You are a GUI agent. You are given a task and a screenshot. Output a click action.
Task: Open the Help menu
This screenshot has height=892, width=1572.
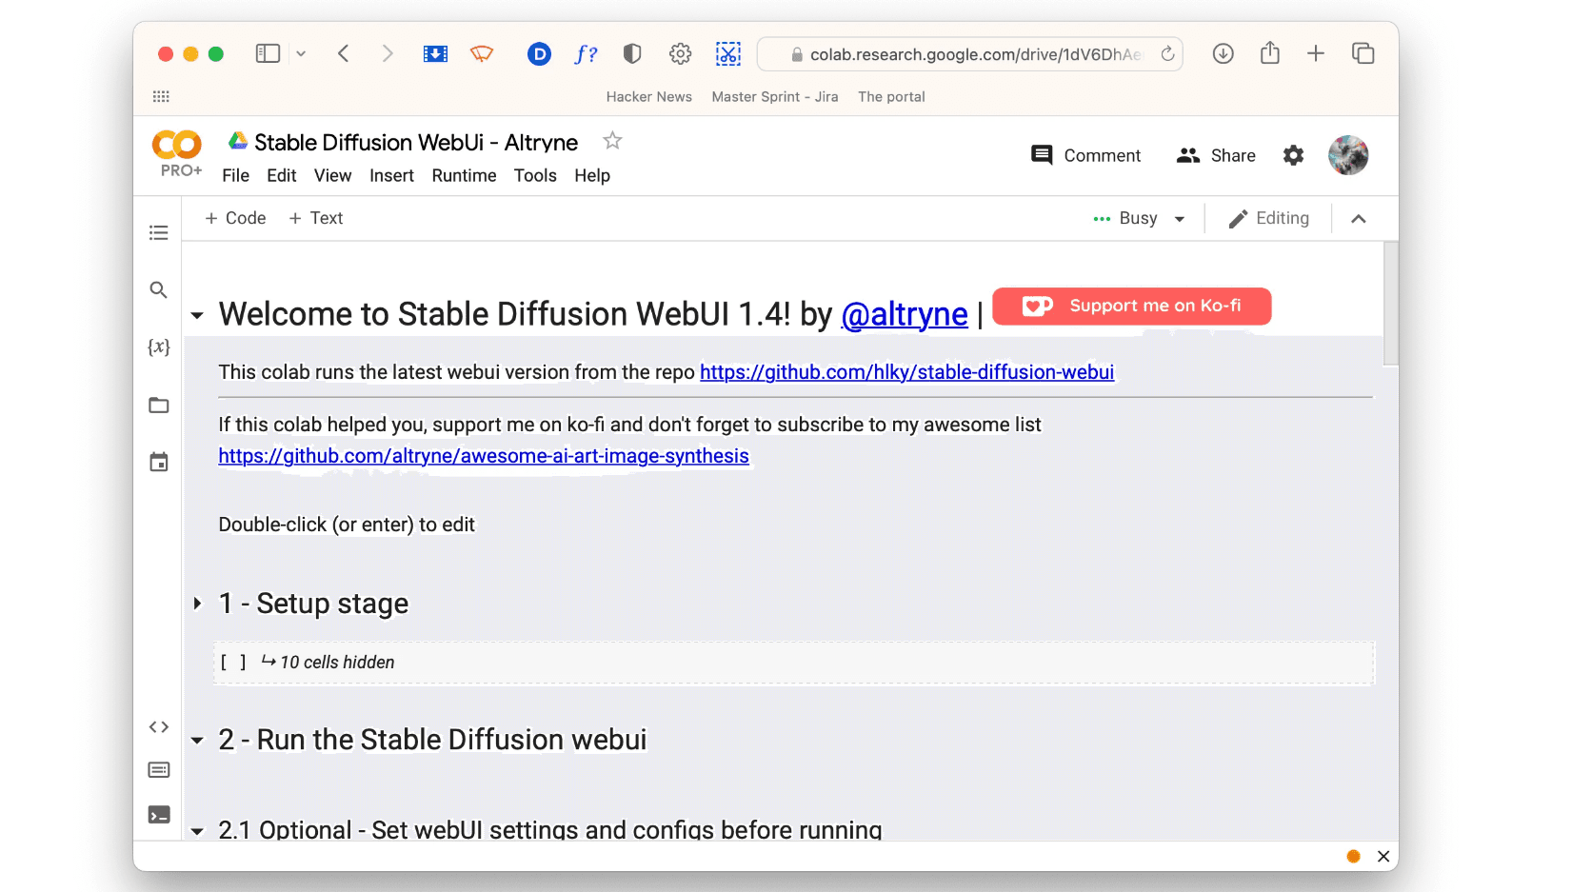coord(592,175)
